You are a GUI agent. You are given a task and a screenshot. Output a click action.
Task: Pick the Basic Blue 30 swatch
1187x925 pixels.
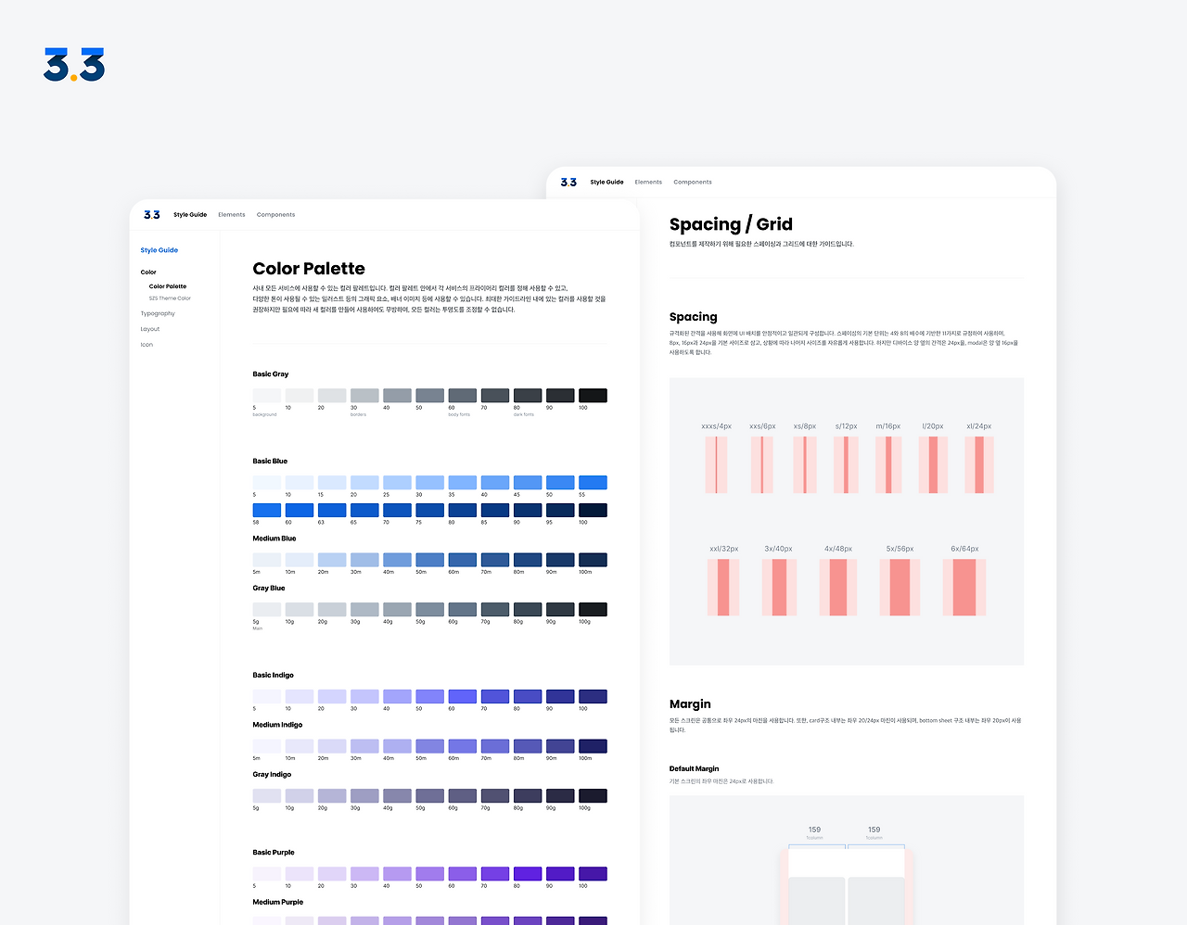429,483
